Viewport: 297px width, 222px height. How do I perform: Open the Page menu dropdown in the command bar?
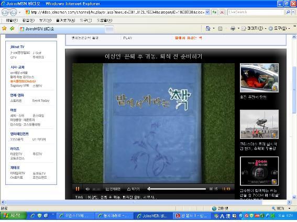click(255, 28)
